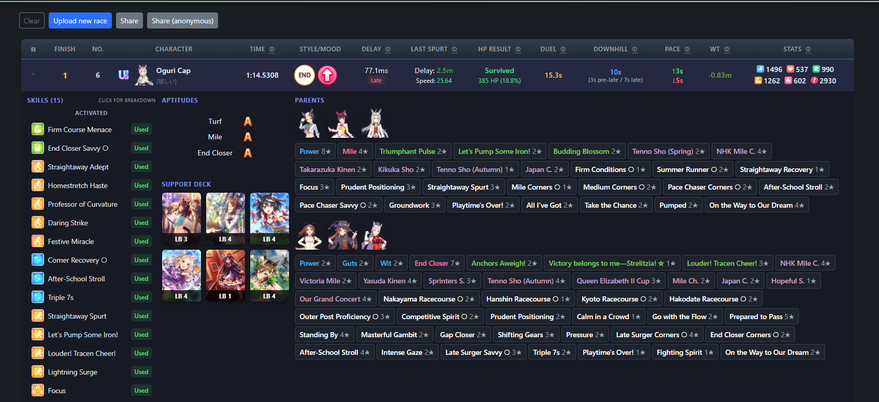Click the Clear button
This screenshot has width=879, height=402.
[x=32, y=21]
